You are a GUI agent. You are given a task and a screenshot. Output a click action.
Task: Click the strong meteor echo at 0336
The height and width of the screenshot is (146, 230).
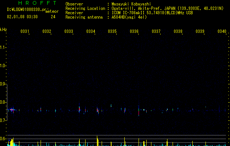click(139, 111)
